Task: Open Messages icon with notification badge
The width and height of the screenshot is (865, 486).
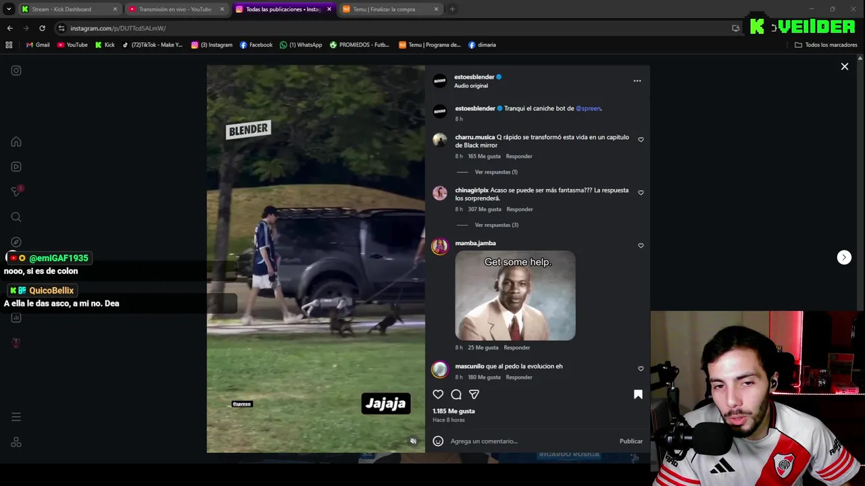Action: (17, 192)
